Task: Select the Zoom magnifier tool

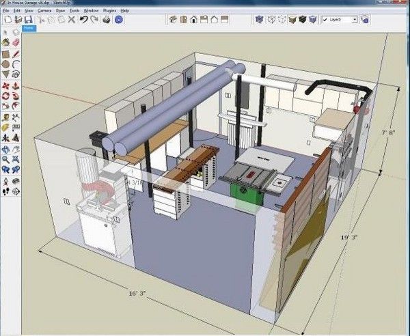Action: (5, 159)
